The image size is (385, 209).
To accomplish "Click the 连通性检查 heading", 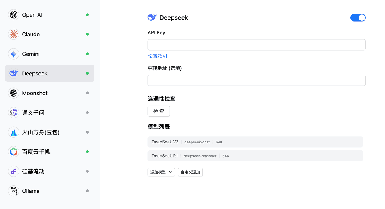I will (x=162, y=98).
